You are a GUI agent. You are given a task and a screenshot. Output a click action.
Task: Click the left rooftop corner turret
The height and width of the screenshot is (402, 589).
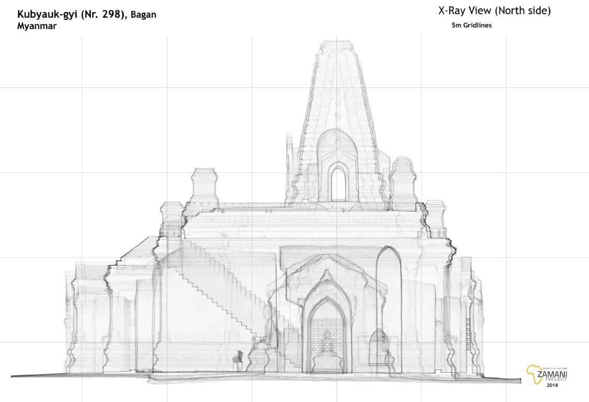coord(205,186)
